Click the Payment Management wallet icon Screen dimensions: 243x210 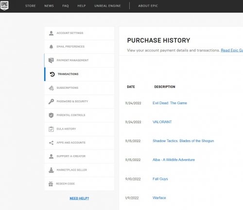[x=51, y=60]
